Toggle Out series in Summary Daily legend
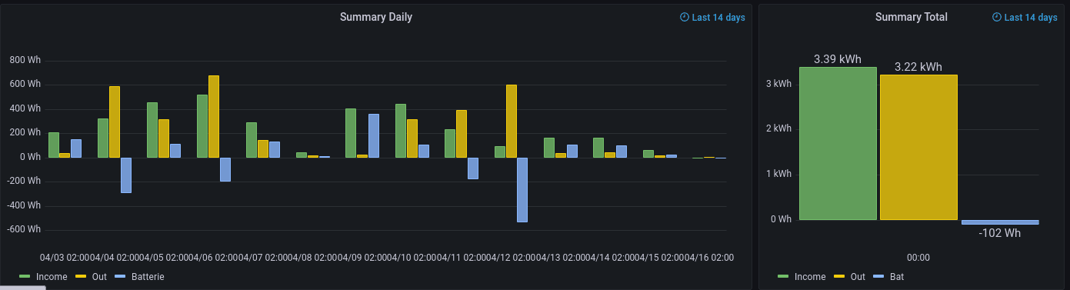The image size is (1070, 290). pos(99,276)
